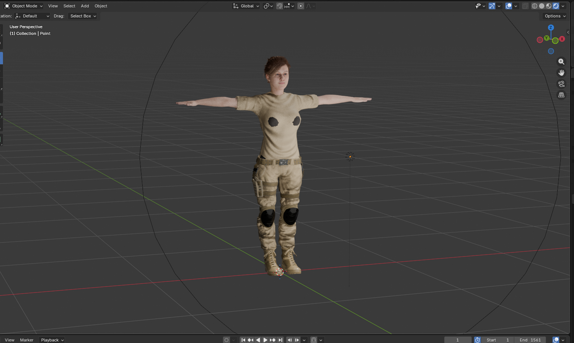Open the Object menu
Viewport: 574px width, 343px height.
(101, 6)
